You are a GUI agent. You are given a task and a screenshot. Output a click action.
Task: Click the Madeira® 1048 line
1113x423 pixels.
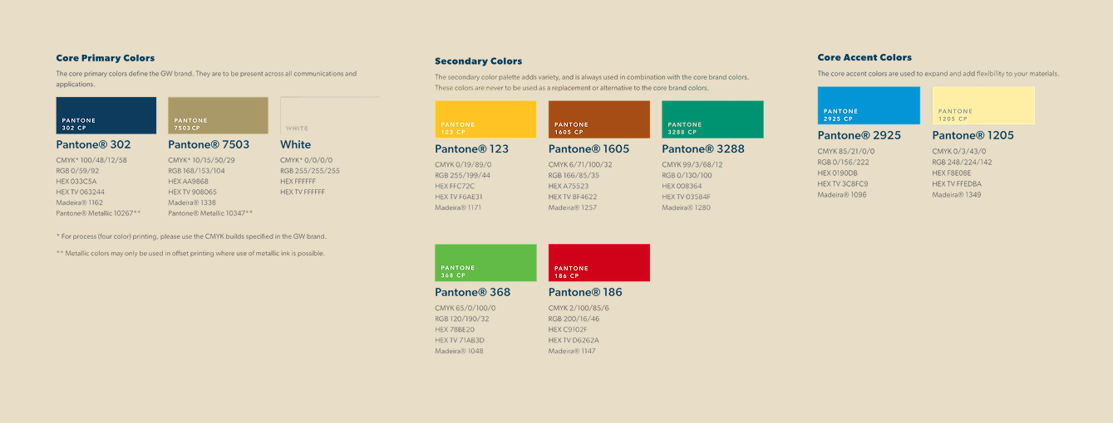point(459,351)
